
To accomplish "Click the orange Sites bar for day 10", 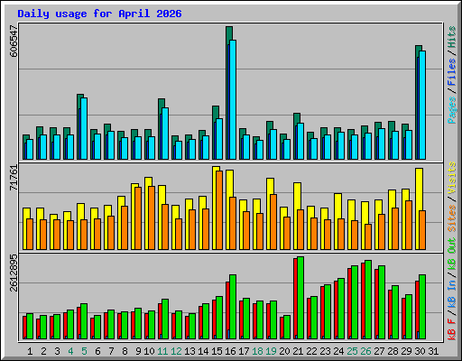I will pyautogui.click(x=152, y=218).
